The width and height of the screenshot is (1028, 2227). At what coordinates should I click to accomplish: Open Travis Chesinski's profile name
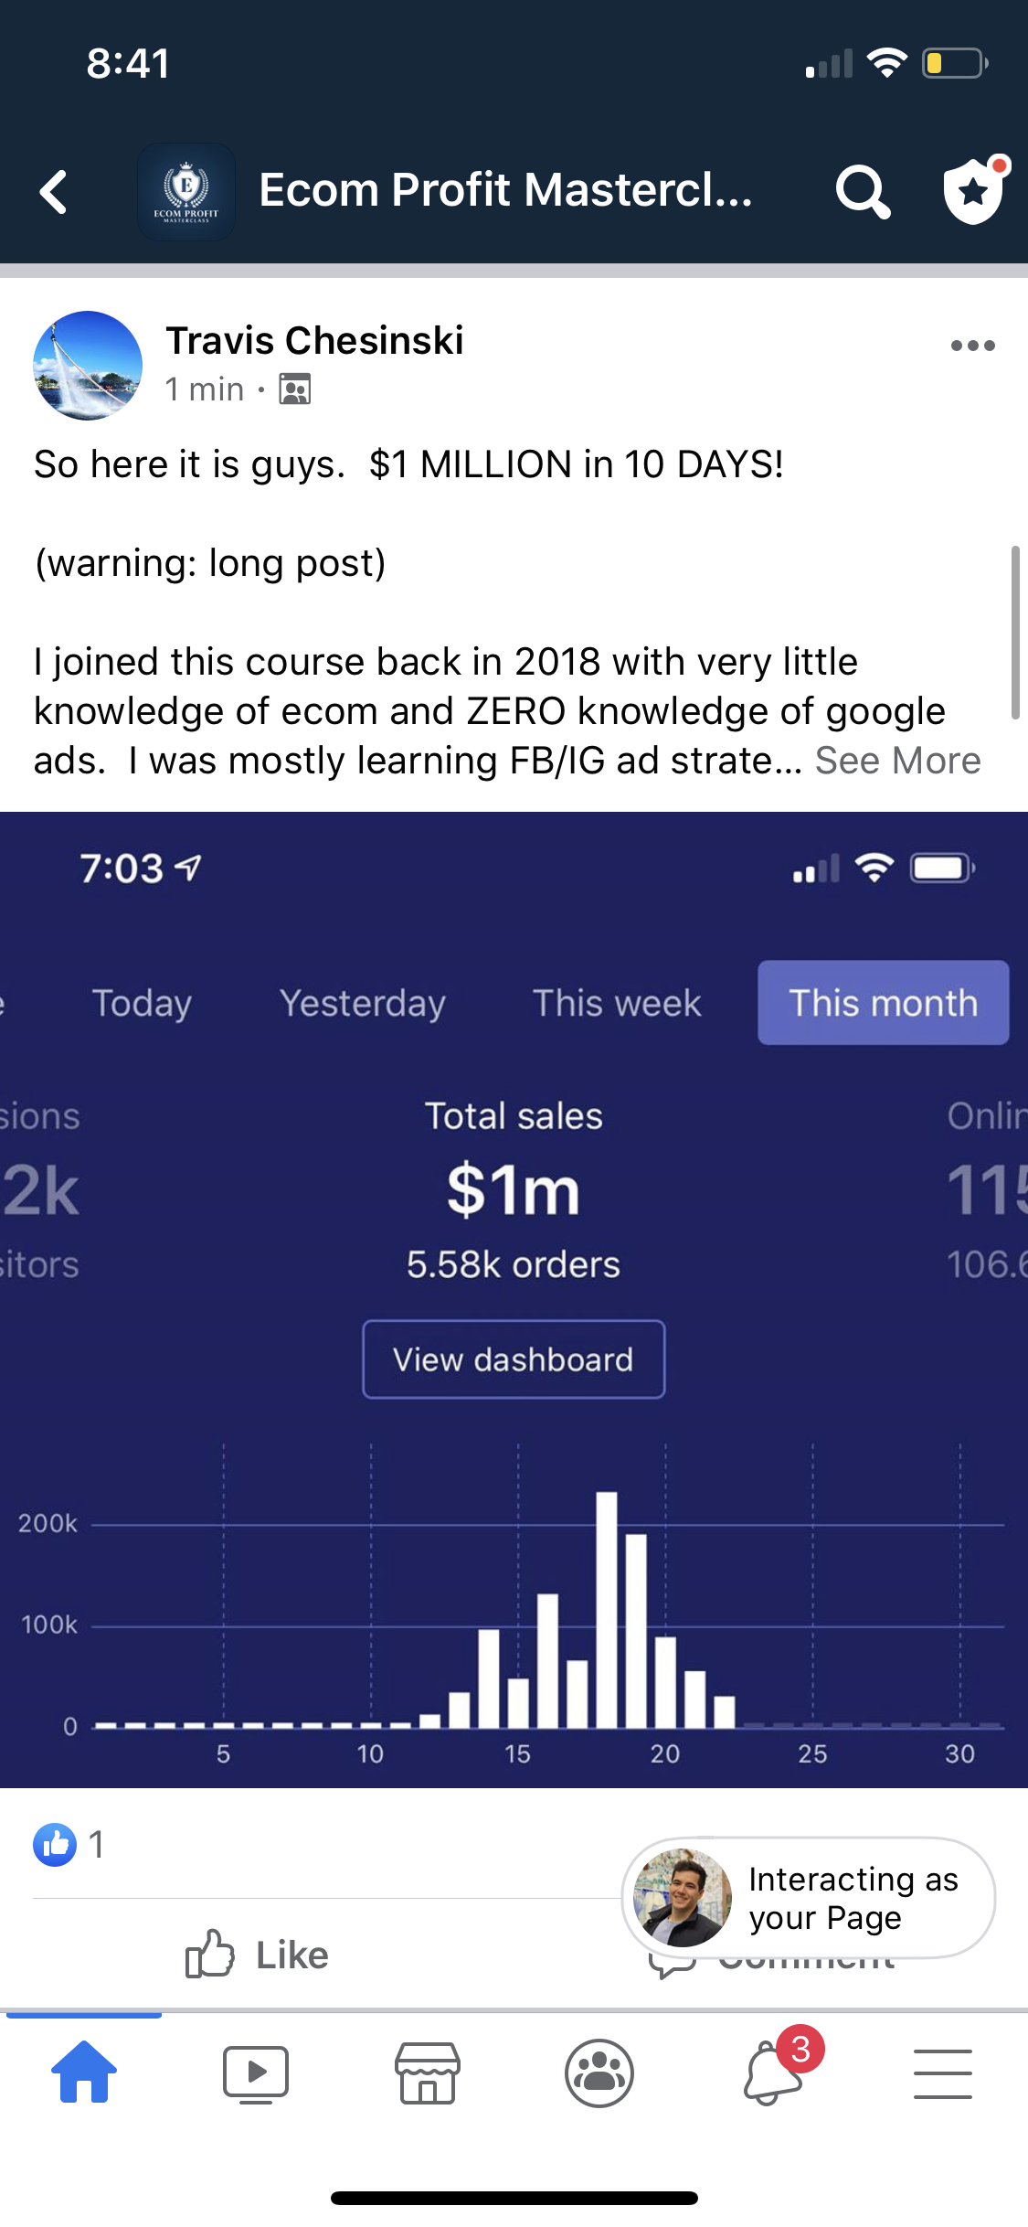[x=314, y=341]
